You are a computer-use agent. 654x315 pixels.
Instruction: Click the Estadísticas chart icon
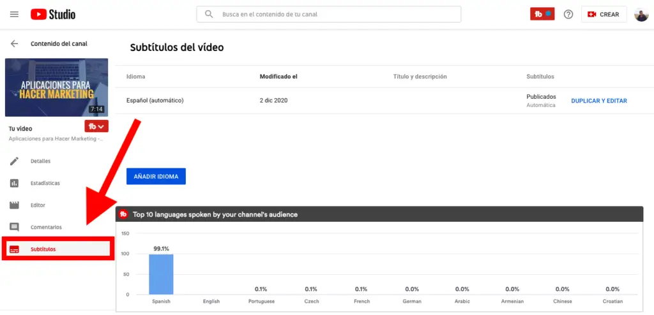(14, 184)
